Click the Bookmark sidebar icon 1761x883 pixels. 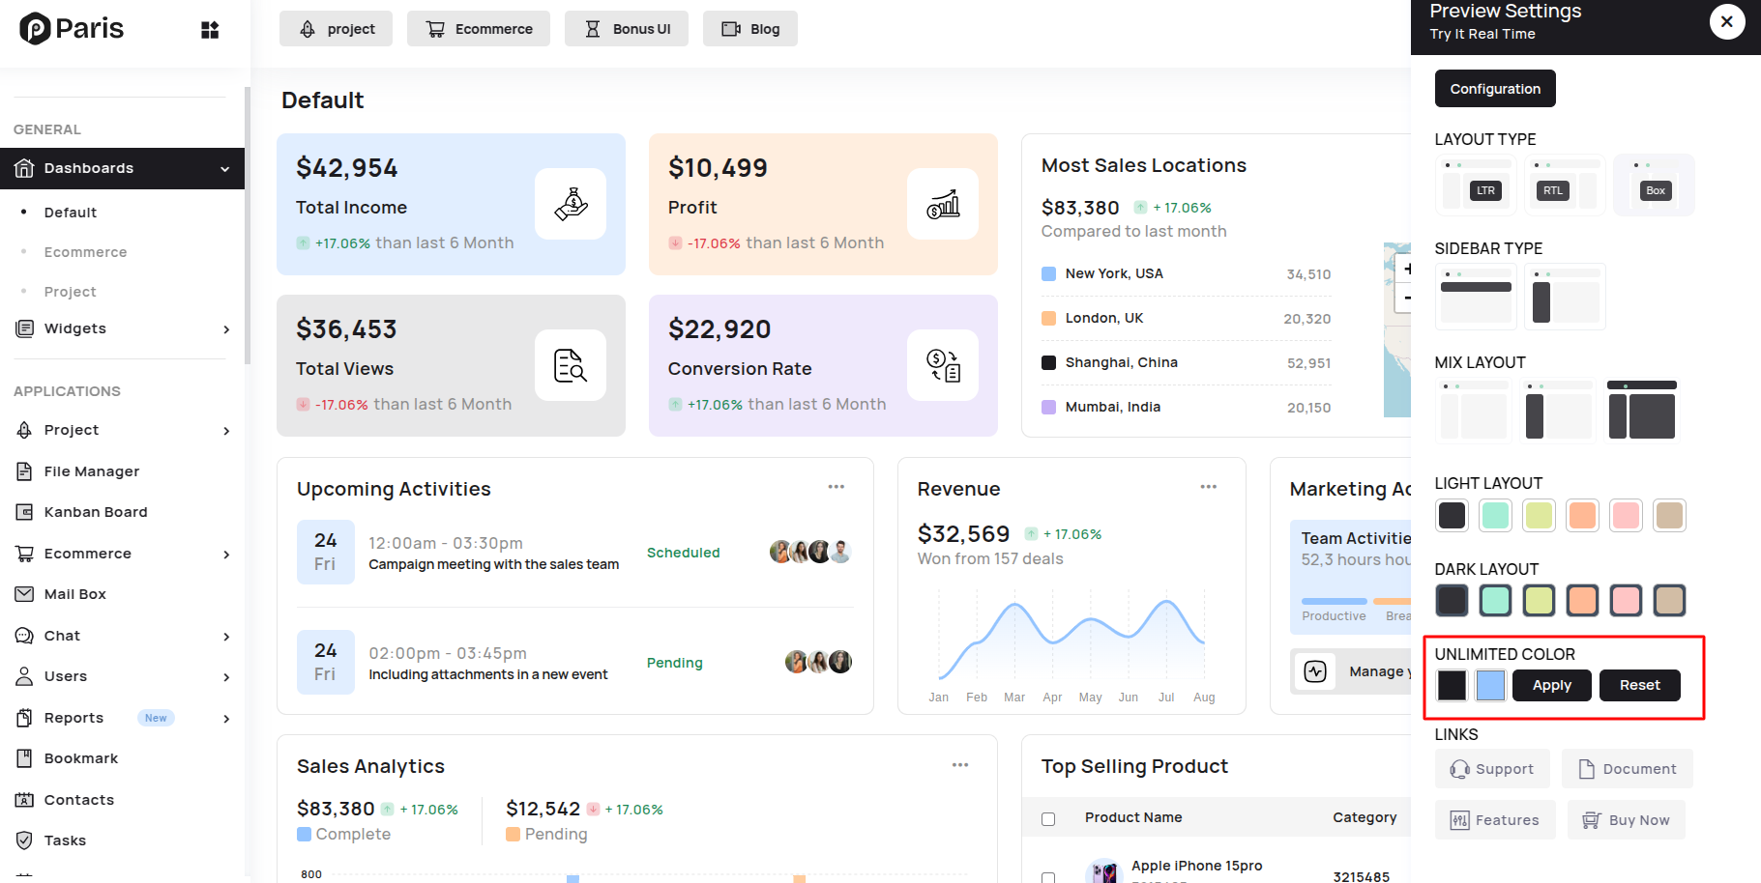pyautogui.click(x=24, y=758)
